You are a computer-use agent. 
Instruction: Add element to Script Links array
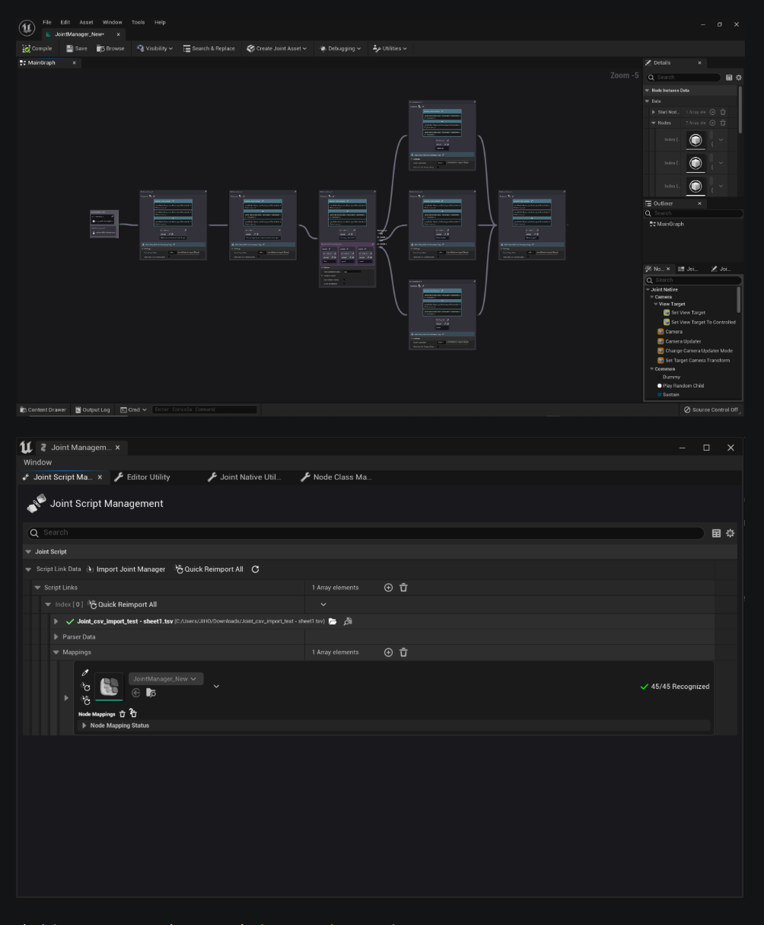pyautogui.click(x=388, y=588)
